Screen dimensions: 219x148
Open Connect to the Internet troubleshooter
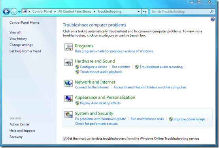92,87
